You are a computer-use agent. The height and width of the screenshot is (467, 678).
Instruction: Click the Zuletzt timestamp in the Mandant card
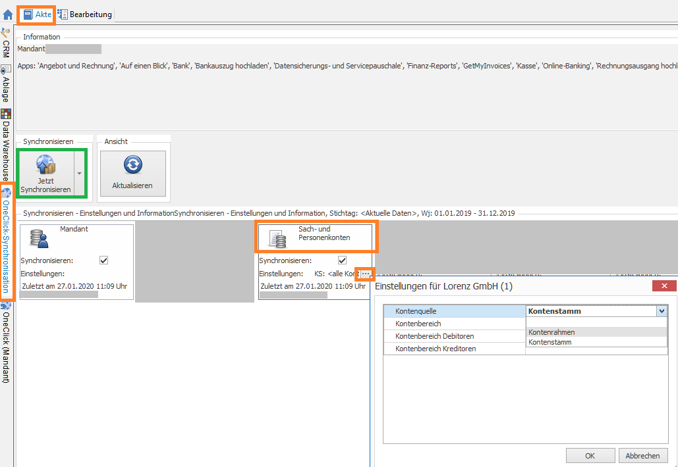pyautogui.click(x=74, y=286)
